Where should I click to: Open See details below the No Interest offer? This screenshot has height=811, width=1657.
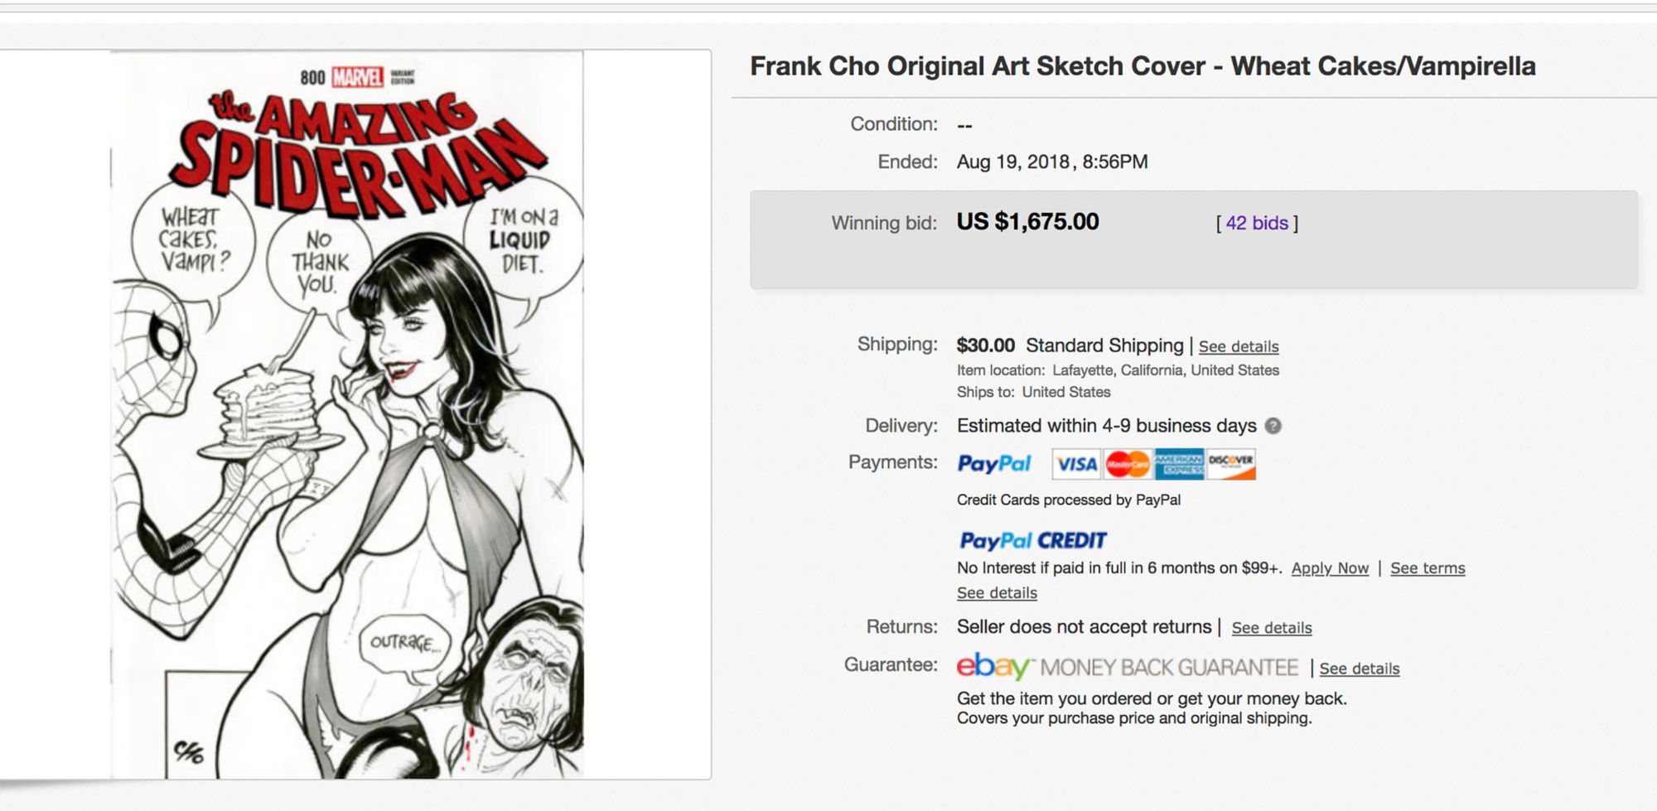(x=997, y=593)
